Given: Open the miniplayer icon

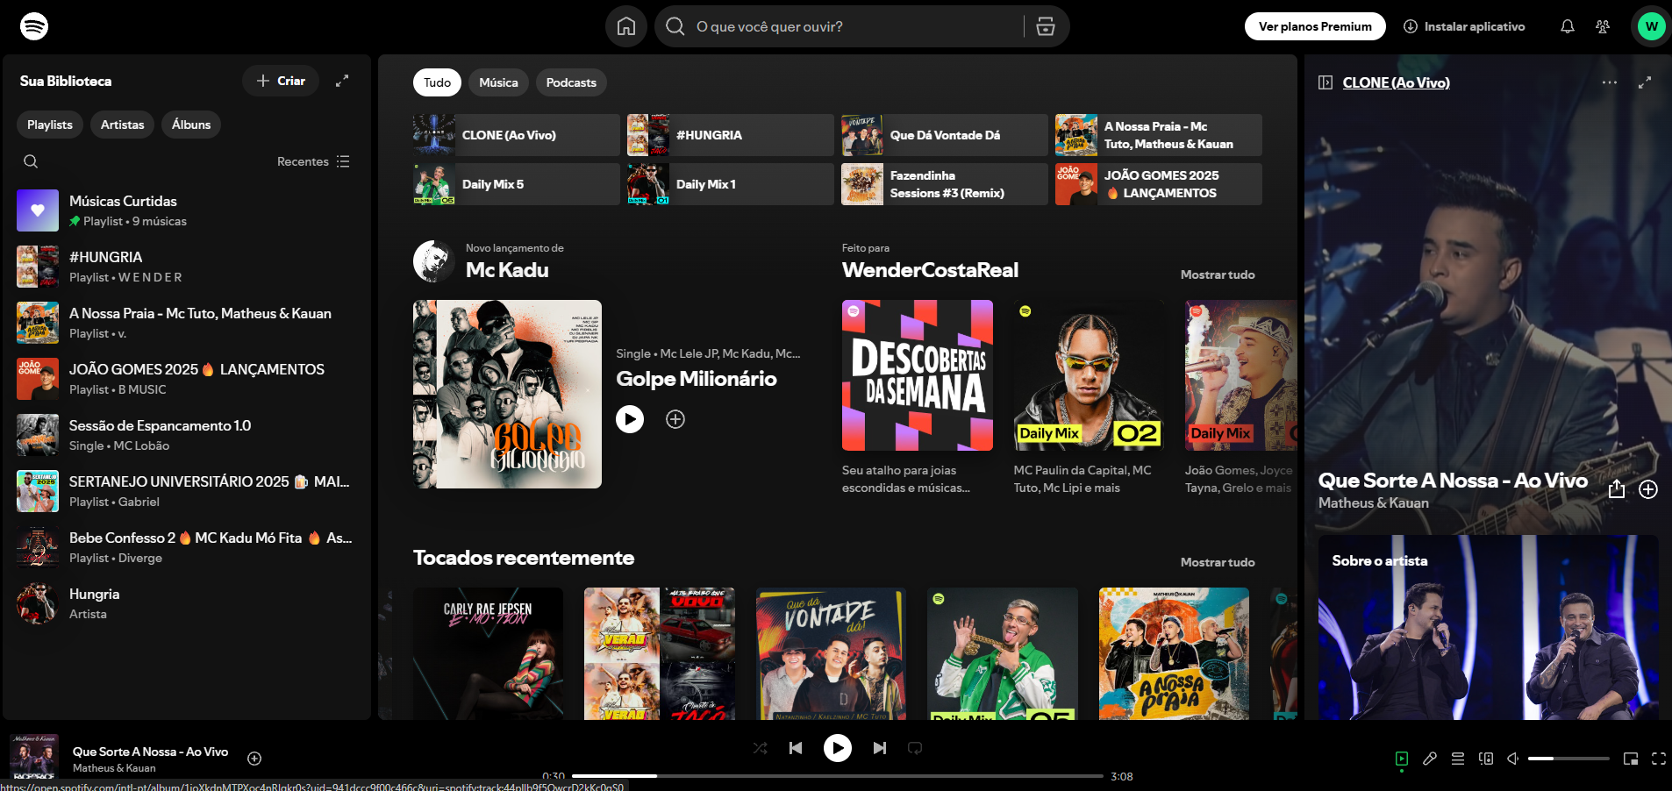Looking at the screenshot, I should pos(1631,759).
